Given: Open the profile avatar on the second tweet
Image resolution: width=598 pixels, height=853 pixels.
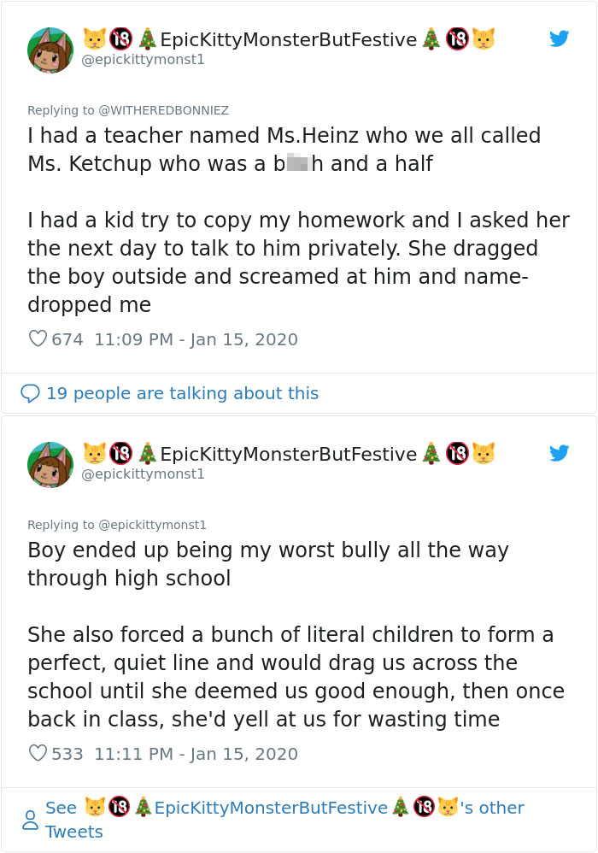Looking at the screenshot, I should tap(50, 464).
